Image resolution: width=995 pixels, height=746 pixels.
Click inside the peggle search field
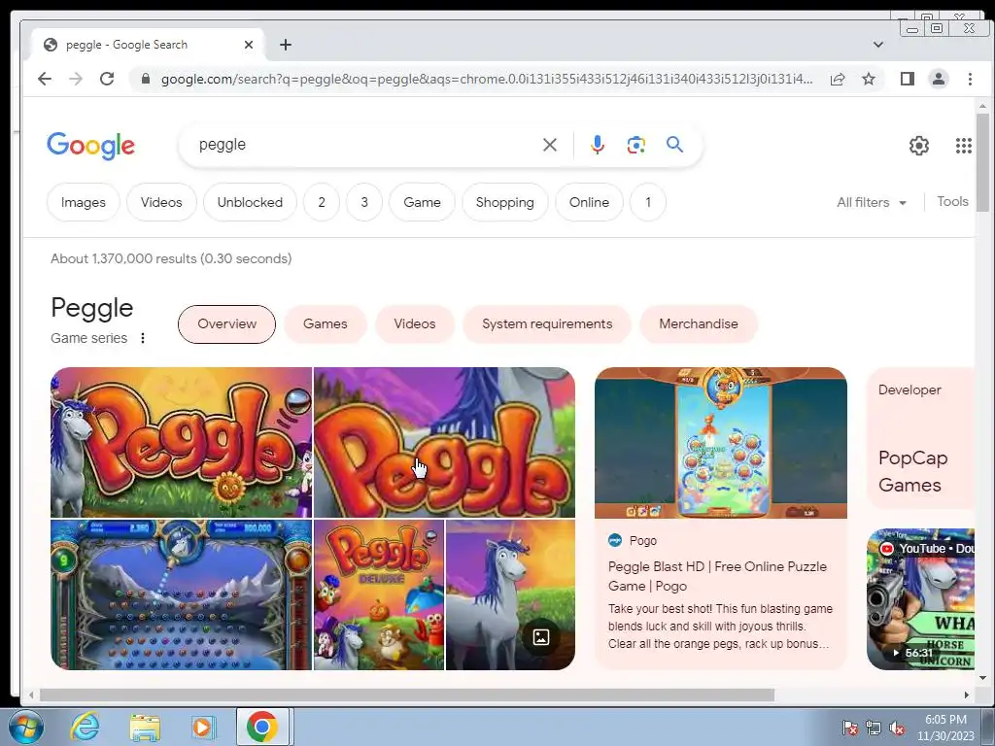pyautogui.click(x=365, y=145)
